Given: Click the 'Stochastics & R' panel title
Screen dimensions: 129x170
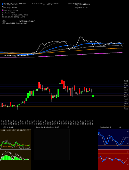Looking at the screenshot, I should click(x=105, y=127).
